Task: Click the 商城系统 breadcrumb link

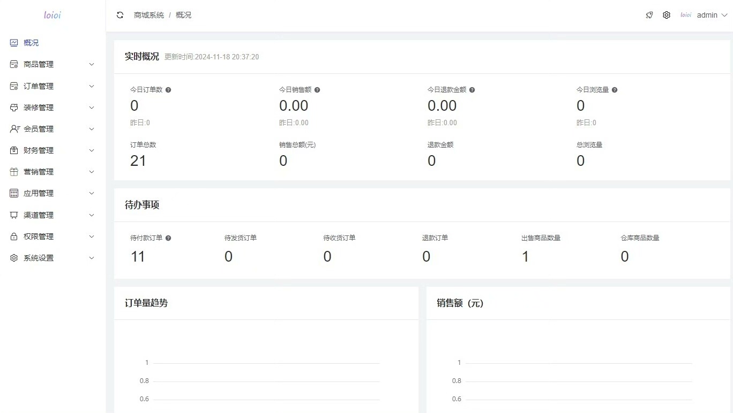Action: pyautogui.click(x=149, y=15)
